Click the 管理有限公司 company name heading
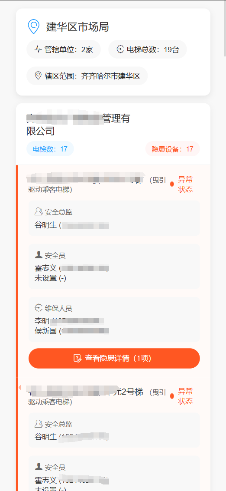Viewport: 226px width, 491px height. 78,125
